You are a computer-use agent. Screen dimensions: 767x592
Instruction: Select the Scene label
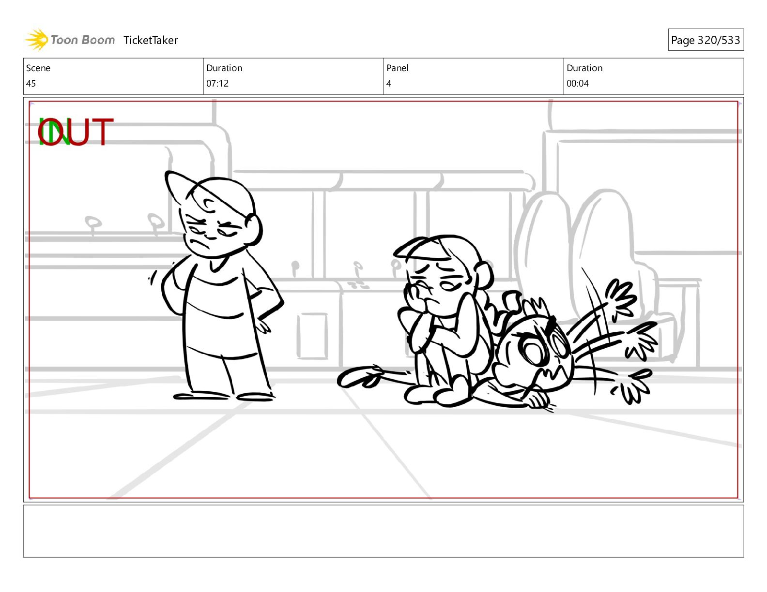(38, 68)
